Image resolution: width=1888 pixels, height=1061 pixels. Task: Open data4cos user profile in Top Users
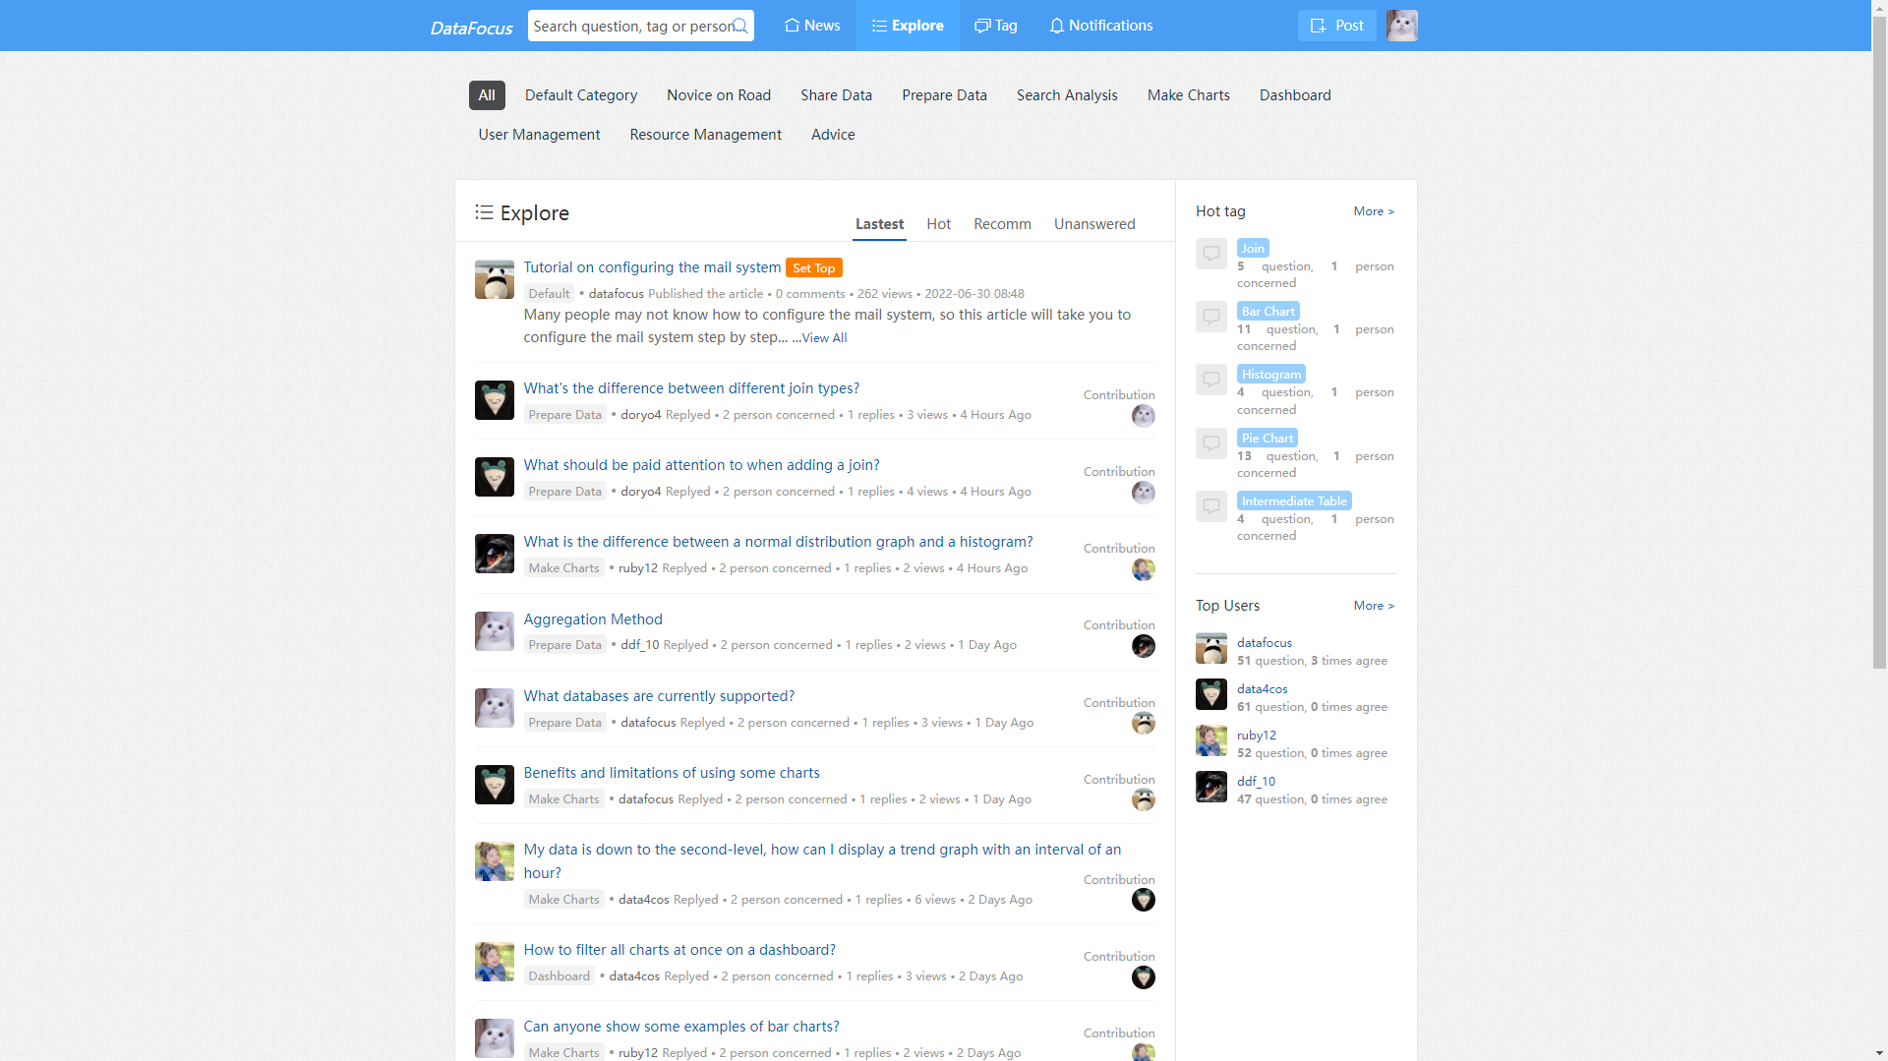coord(1263,689)
